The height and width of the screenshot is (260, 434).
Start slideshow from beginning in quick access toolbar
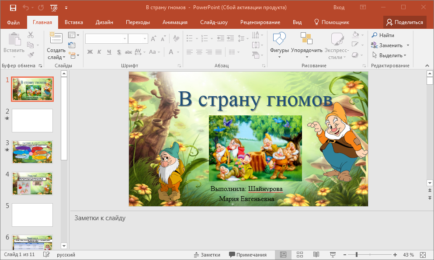pos(54,8)
